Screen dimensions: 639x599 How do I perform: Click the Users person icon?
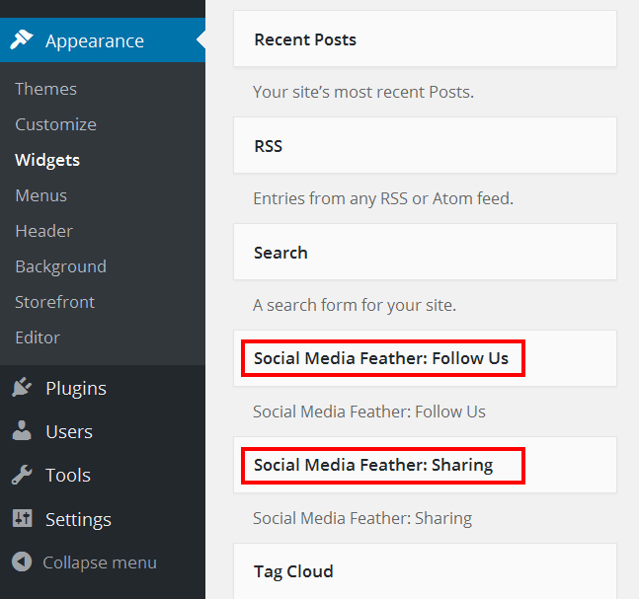coord(21,431)
